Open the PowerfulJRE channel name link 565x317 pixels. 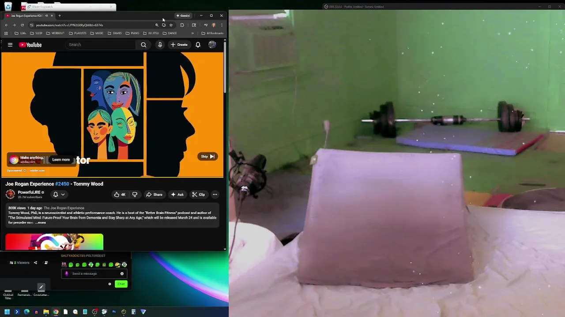[29, 192]
